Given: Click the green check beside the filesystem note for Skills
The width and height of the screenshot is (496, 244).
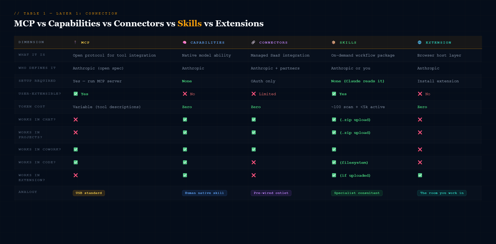Looking at the screenshot, I should [x=334, y=162].
